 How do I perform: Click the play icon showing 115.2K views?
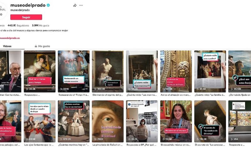pyautogui.click(x=198, y=139)
